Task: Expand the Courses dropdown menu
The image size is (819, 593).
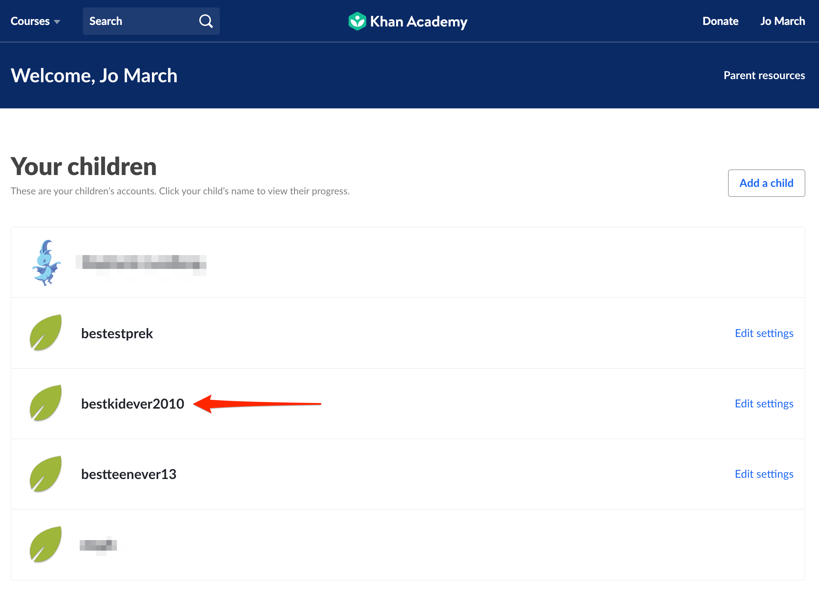Action: tap(36, 21)
